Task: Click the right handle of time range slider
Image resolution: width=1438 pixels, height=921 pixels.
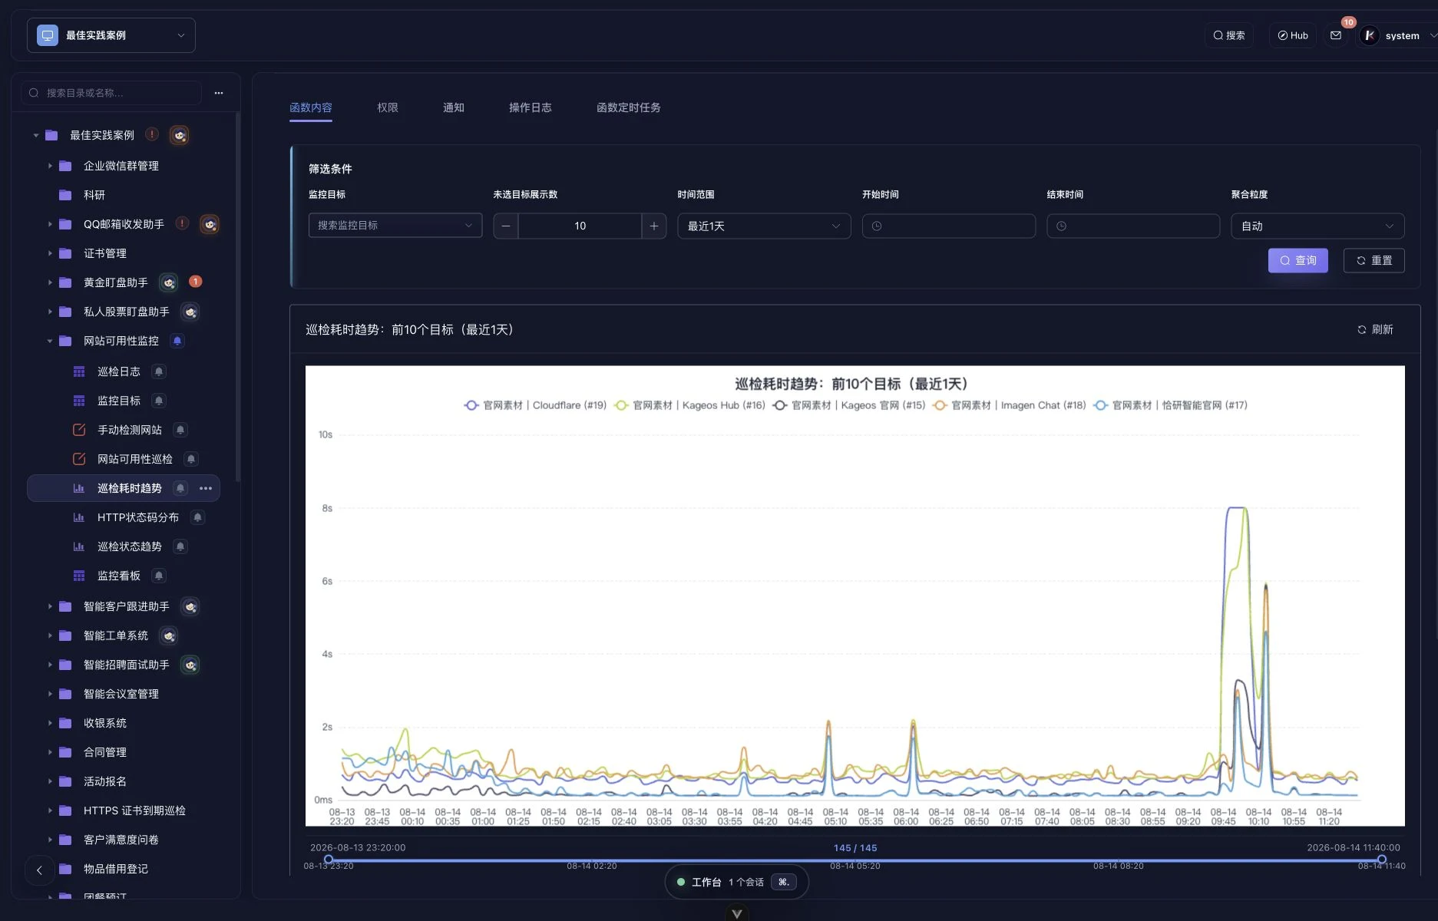Action: tap(1382, 860)
